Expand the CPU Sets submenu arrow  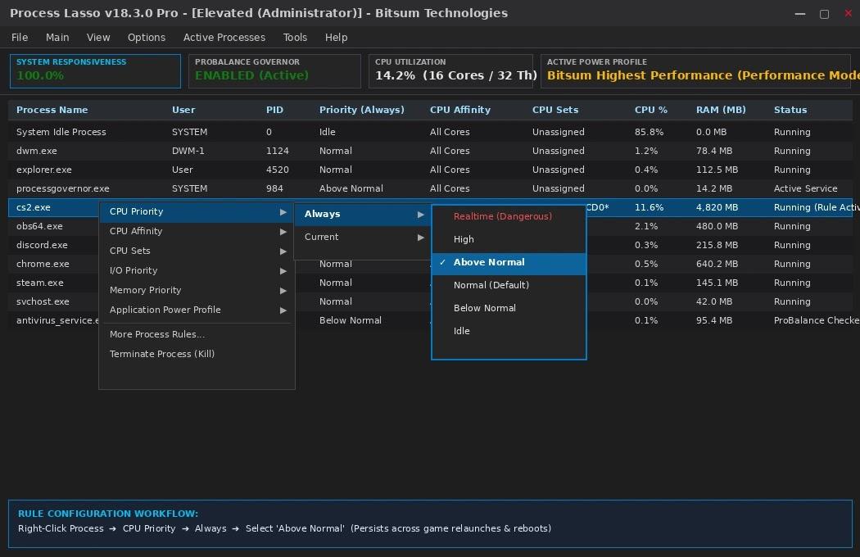(283, 251)
